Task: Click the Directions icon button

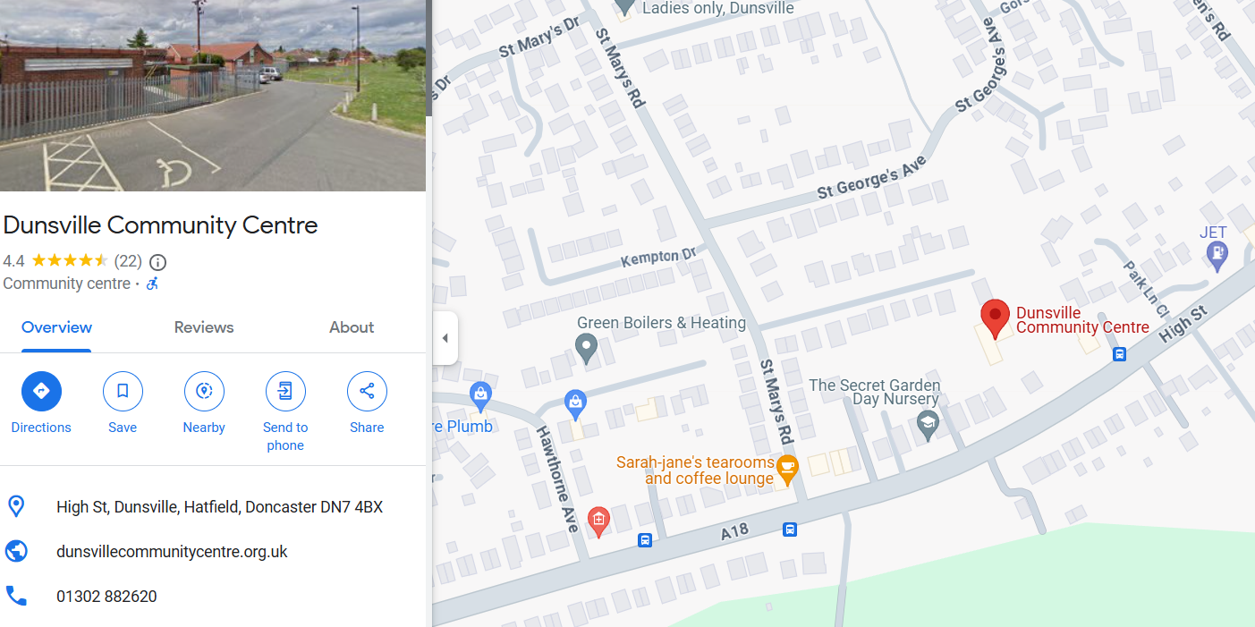Action: click(x=41, y=391)
